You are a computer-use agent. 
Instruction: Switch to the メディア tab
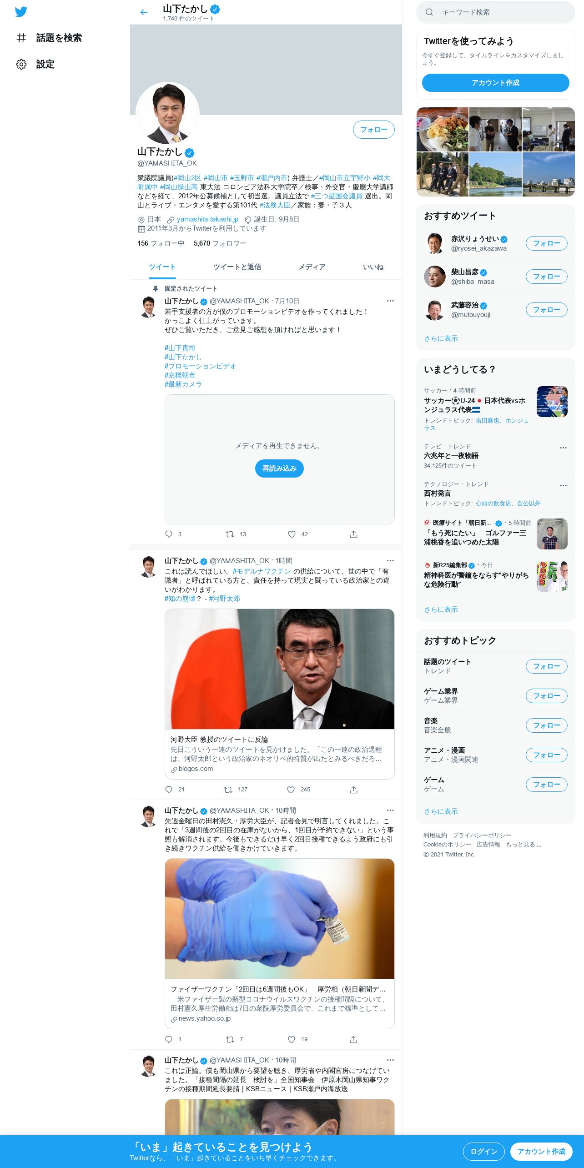[x=312, y=267]
